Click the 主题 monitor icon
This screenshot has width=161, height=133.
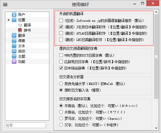[14, 57]
